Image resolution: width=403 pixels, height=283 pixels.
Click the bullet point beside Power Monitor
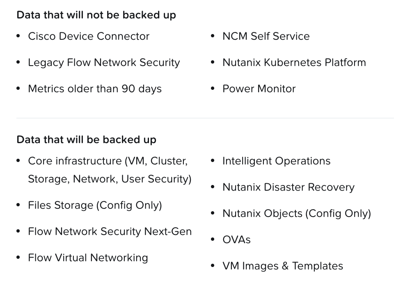[213, 89]
